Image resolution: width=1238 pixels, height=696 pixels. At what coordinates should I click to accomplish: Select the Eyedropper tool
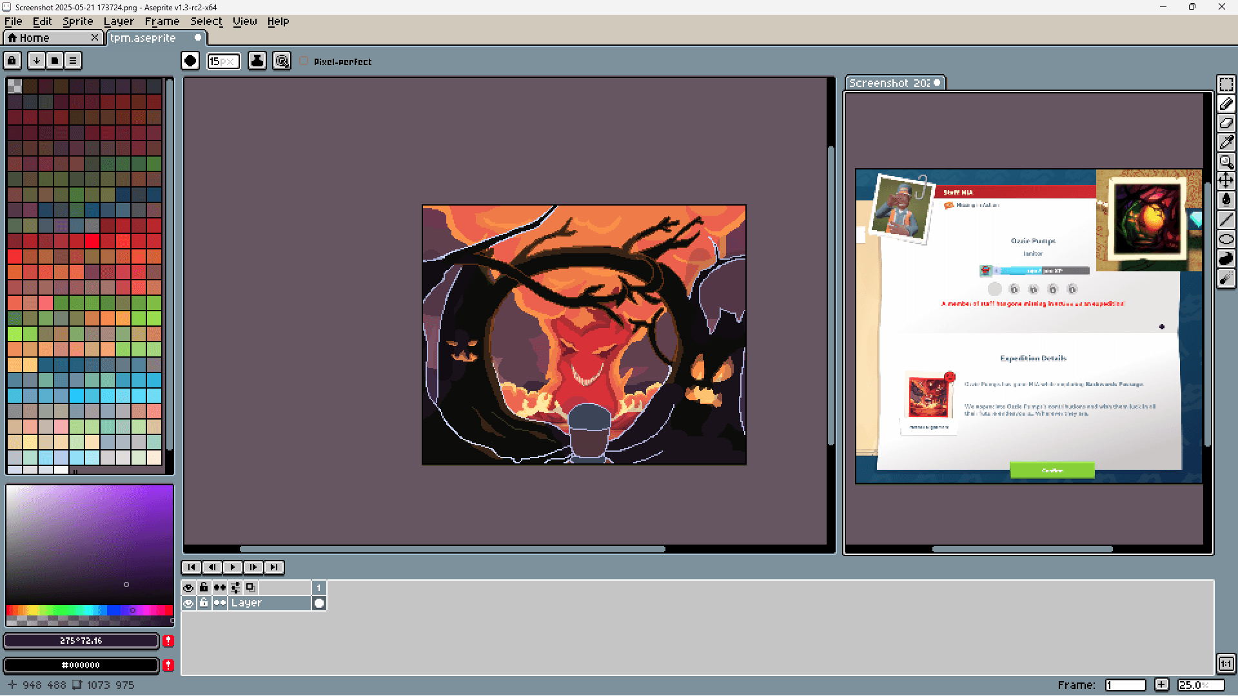click(x=1226, y=142)
